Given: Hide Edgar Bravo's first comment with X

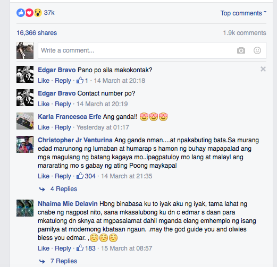Looking at the screenshot, I should point(263,69).
